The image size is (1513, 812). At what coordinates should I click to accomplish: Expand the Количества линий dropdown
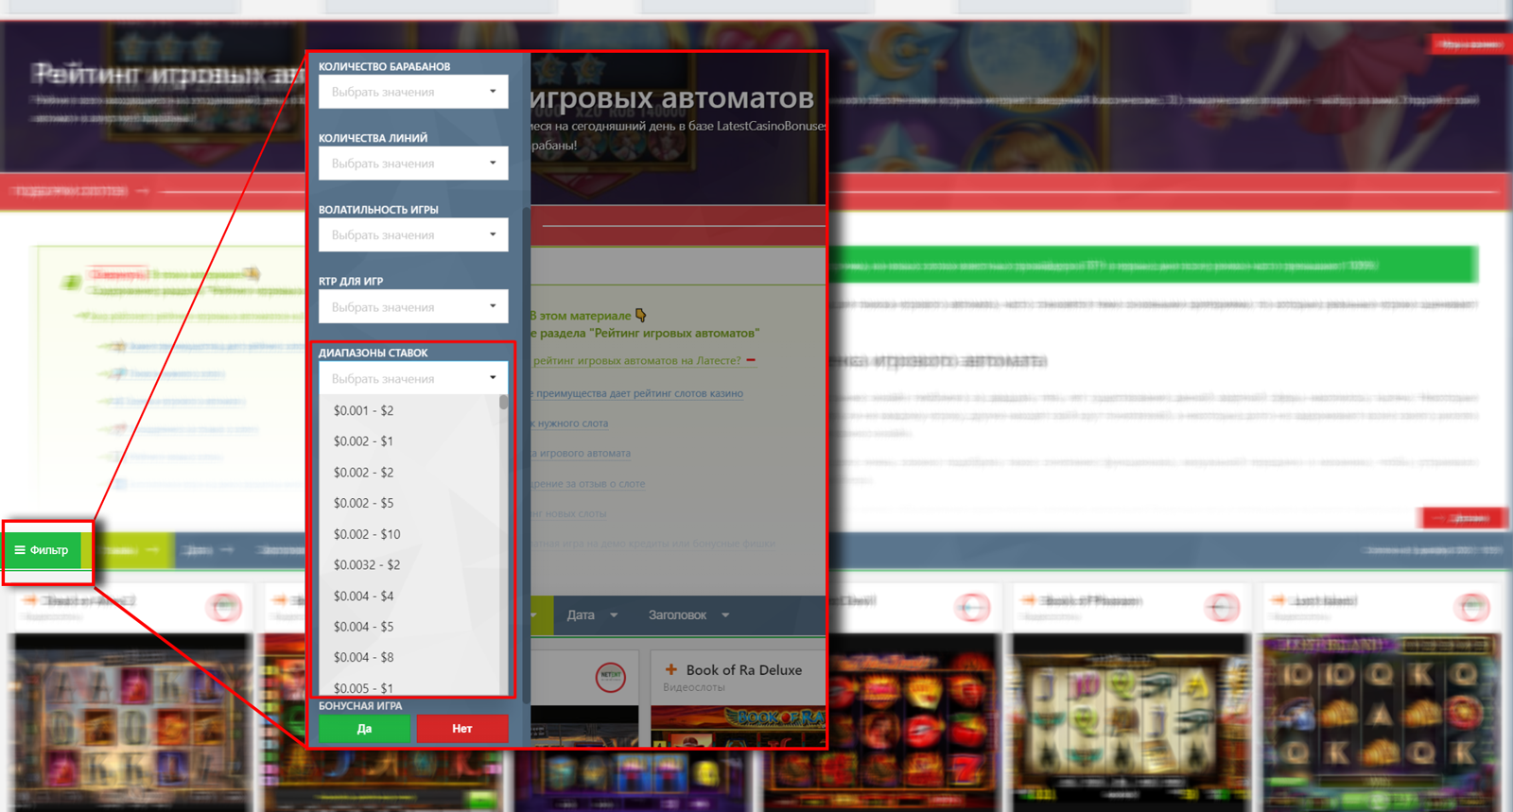pos(413,164)
